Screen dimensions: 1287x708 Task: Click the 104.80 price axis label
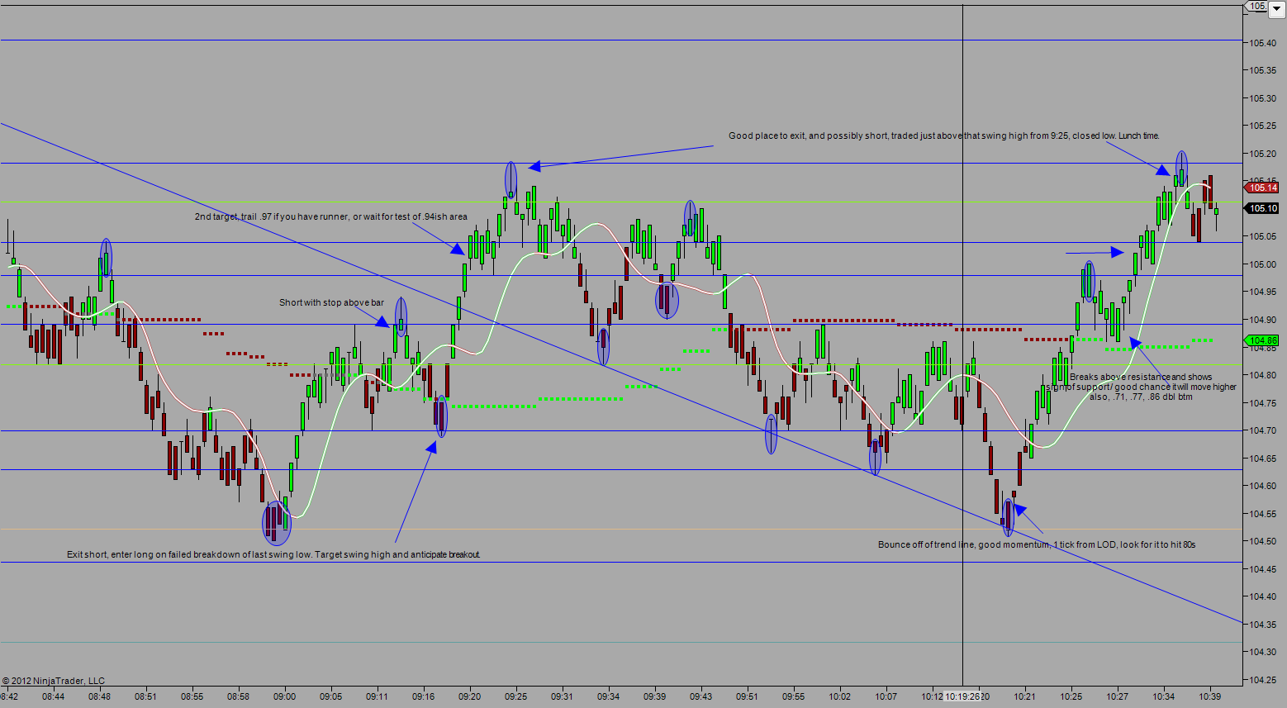[x=1262, y=375]
